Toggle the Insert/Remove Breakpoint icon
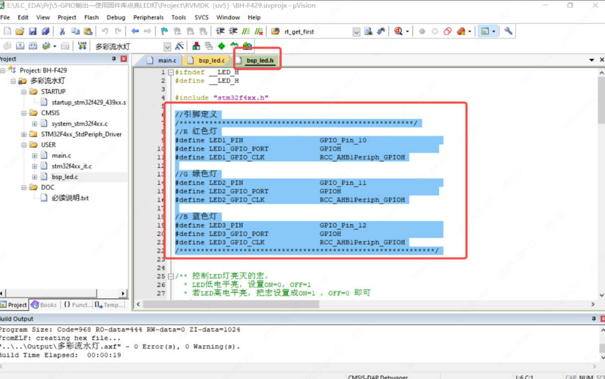Screen dimensions: 605x379 tap(422, 31)
